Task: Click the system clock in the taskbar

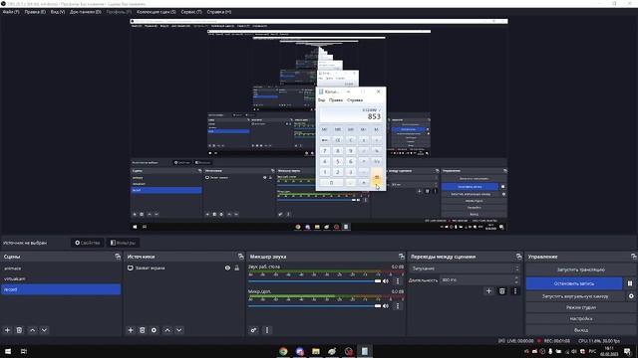Action: point(609,351)
